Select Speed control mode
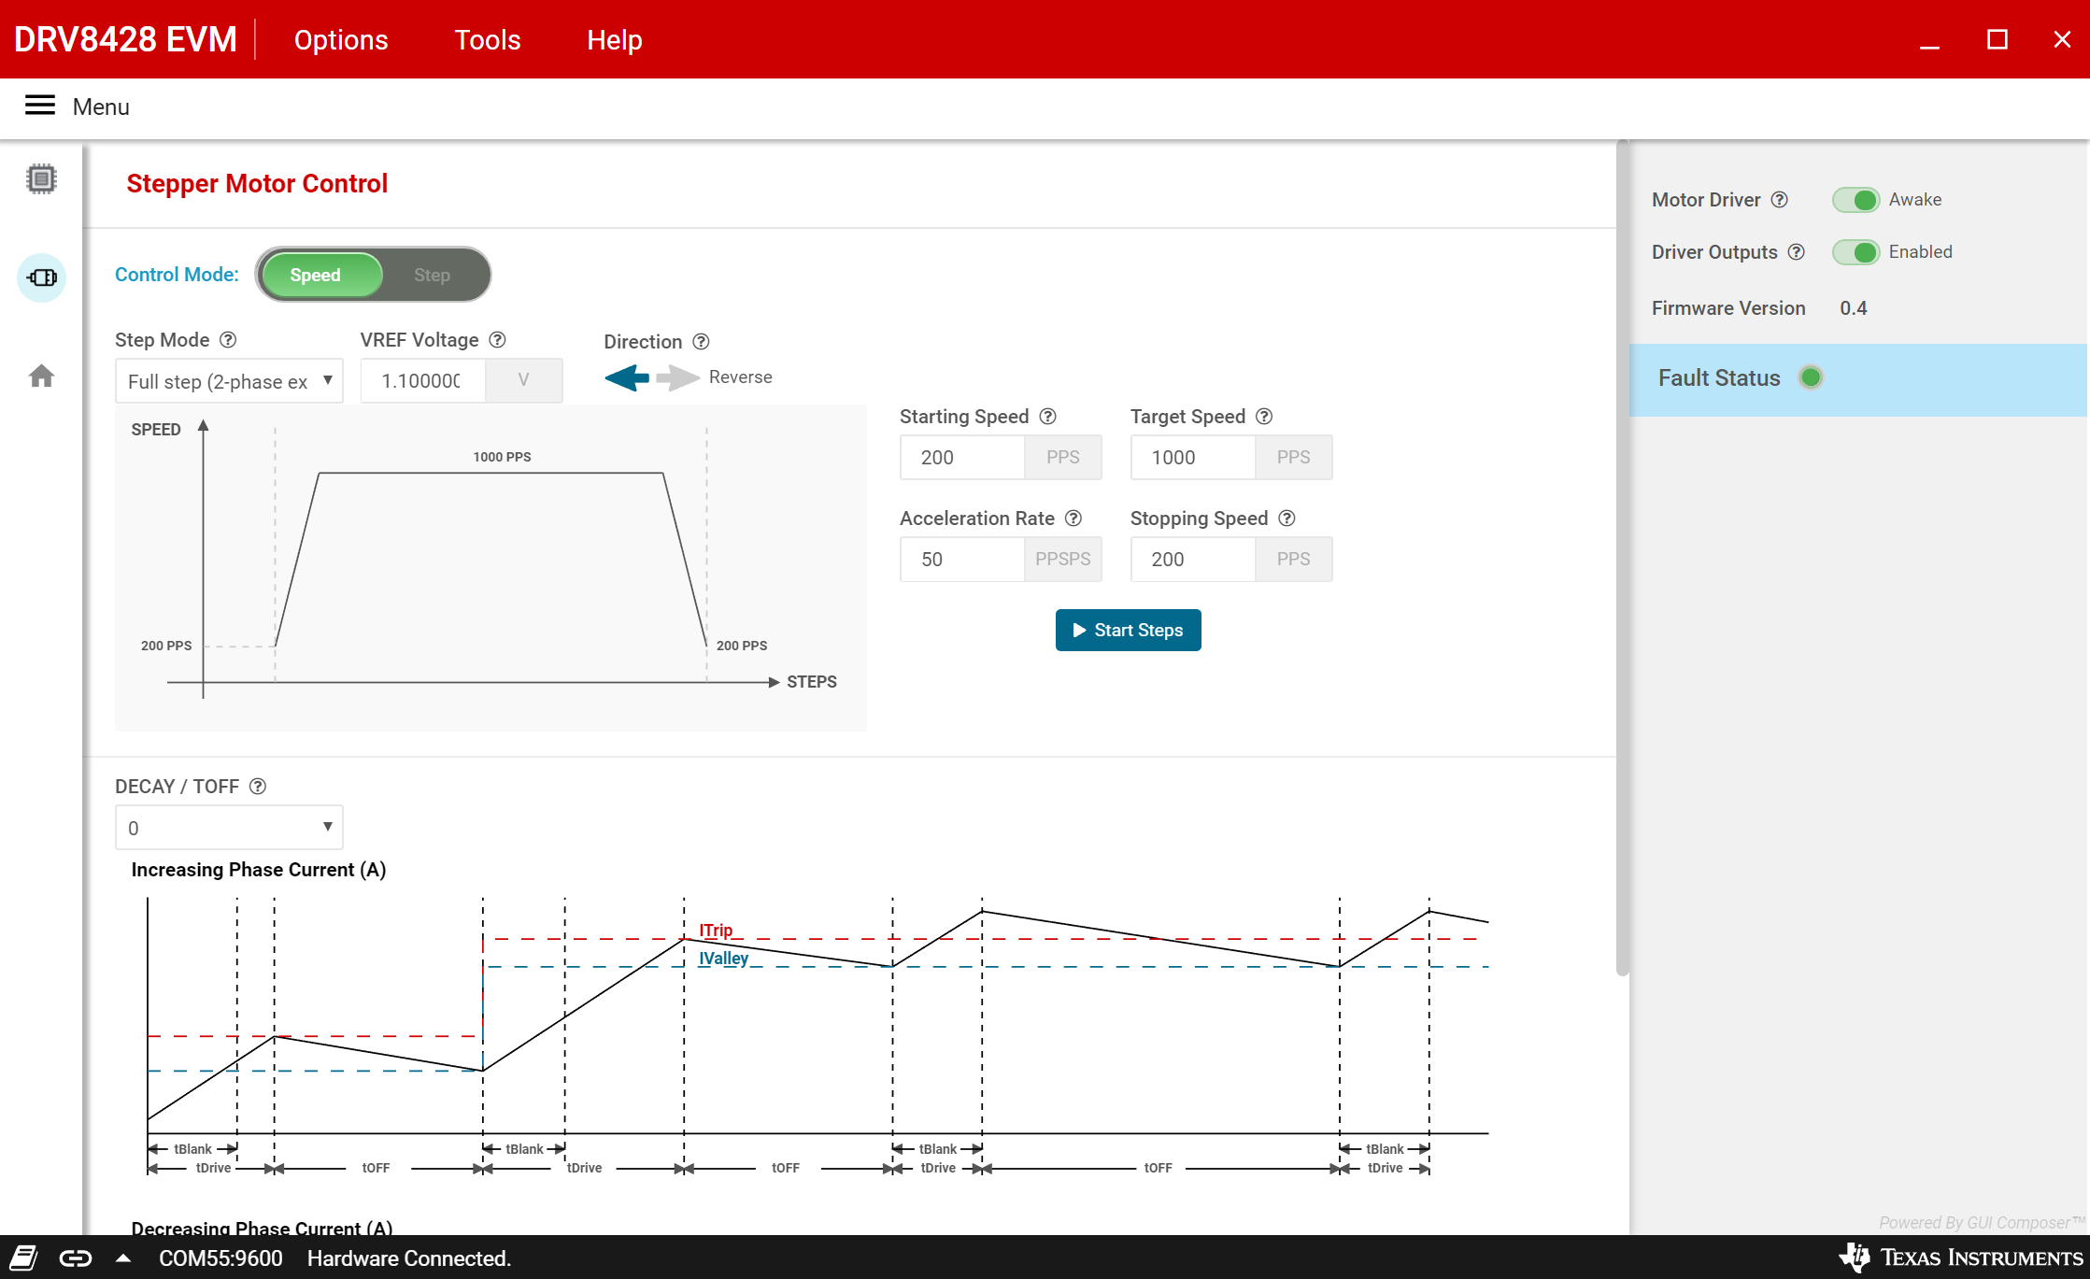The image size is (2090, 1279). (x=320, y=275)
